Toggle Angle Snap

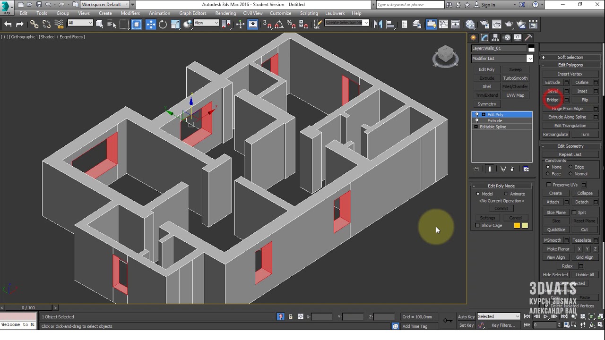(279, 24)
